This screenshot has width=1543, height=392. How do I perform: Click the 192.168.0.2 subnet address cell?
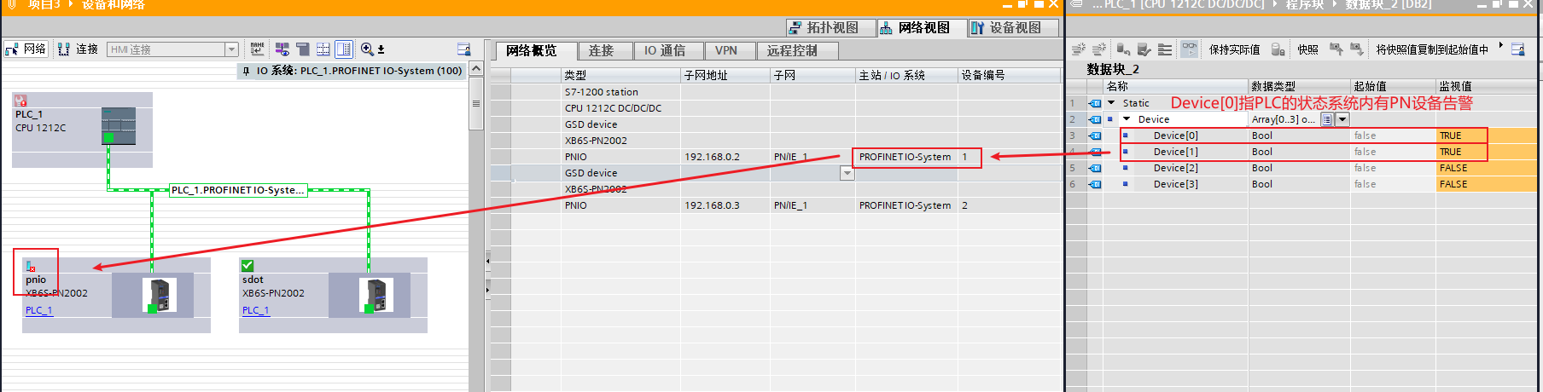coord(725,157)
